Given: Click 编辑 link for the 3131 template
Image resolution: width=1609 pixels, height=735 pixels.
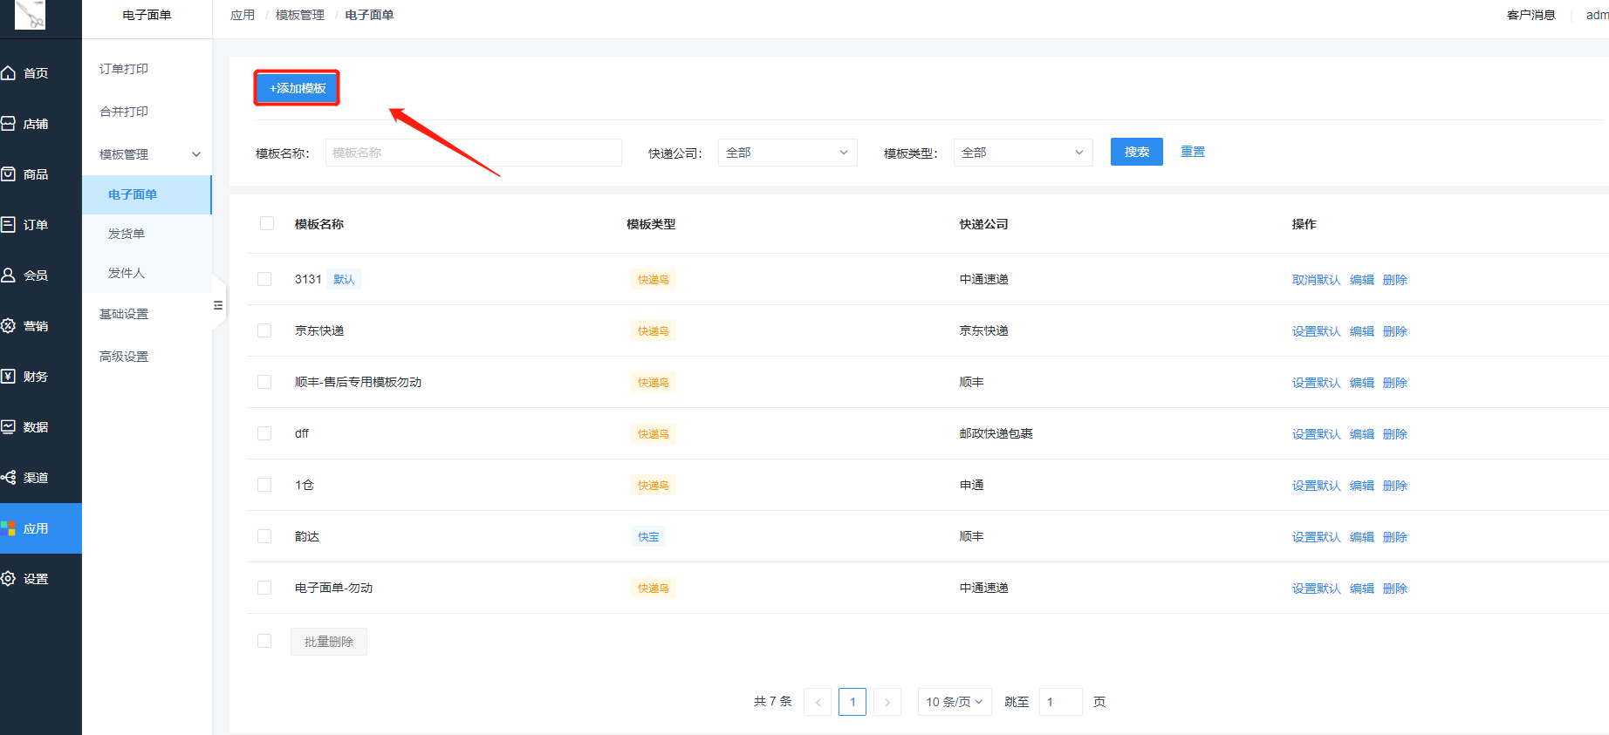Looking at the screenshot, I should [x=1361, y=280].
